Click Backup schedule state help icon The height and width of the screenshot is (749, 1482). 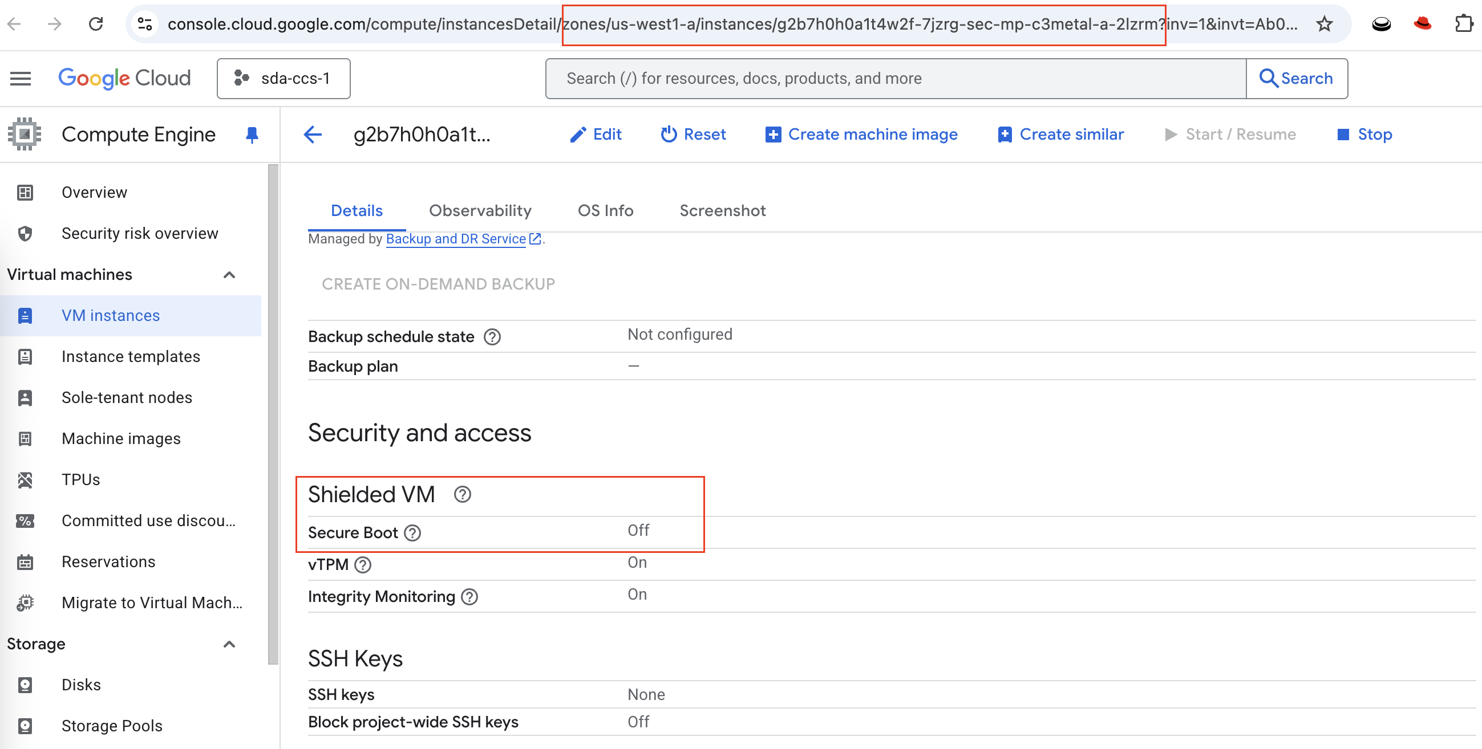[x=492, y=337]
